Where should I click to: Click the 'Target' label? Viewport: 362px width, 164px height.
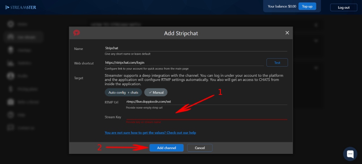79,78
